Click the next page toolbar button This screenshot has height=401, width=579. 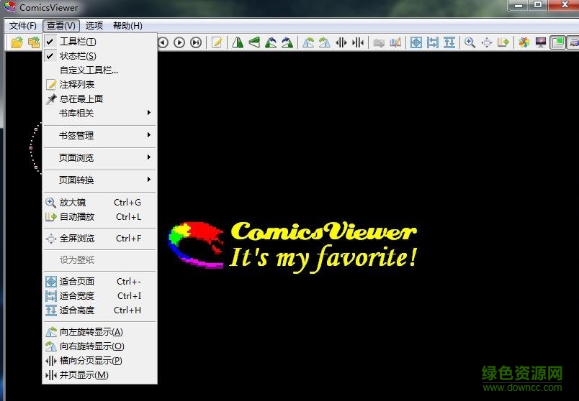point(179,42)
